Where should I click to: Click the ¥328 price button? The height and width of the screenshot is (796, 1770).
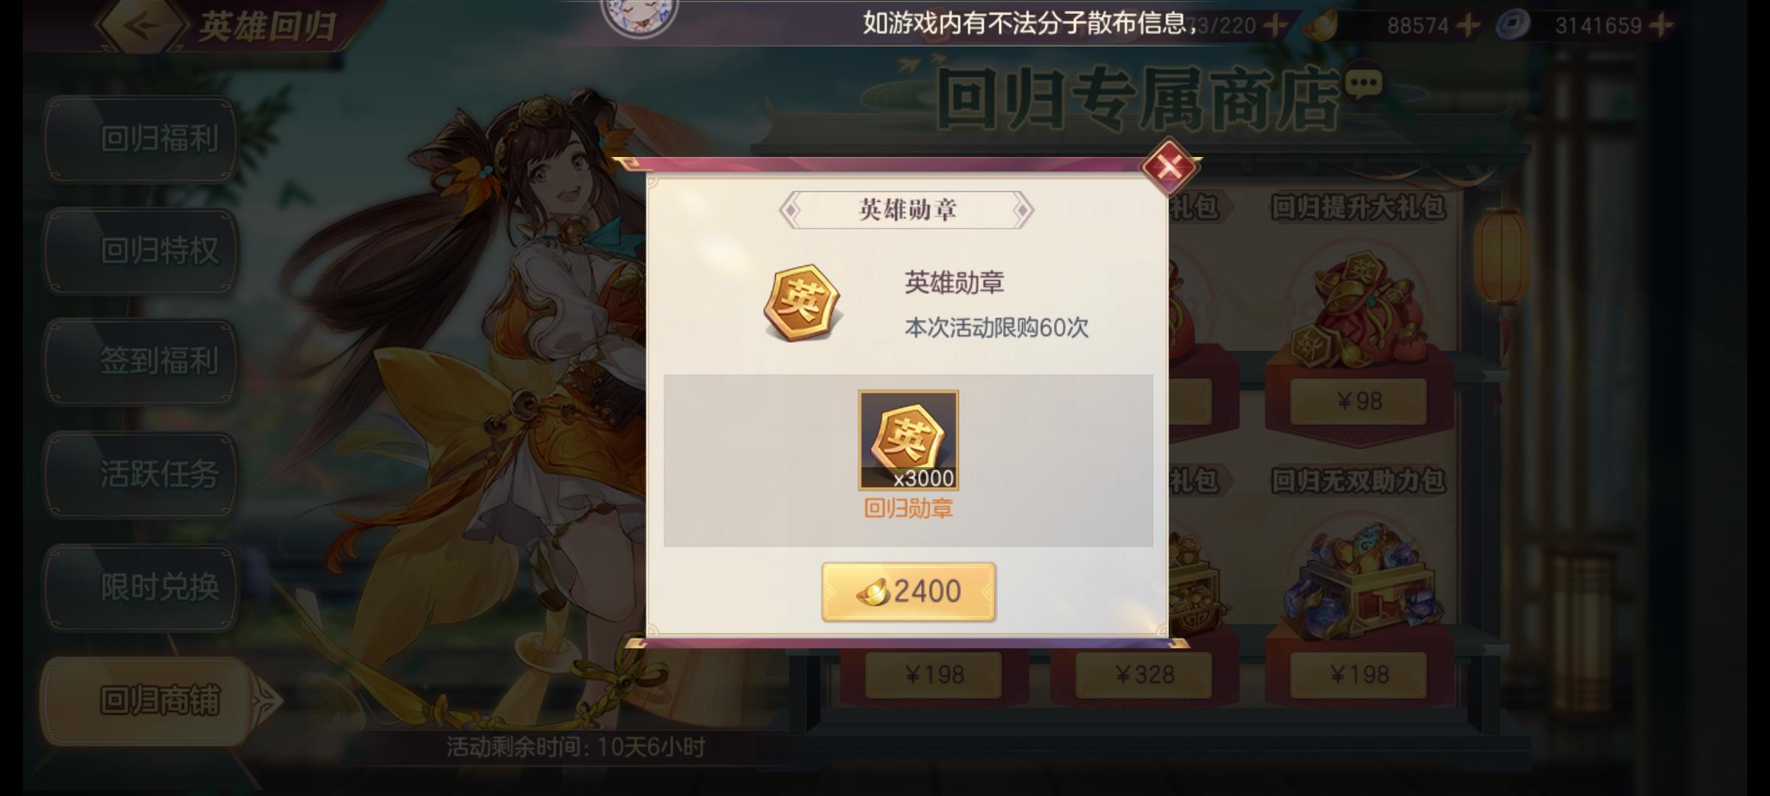click(1144, 674)
